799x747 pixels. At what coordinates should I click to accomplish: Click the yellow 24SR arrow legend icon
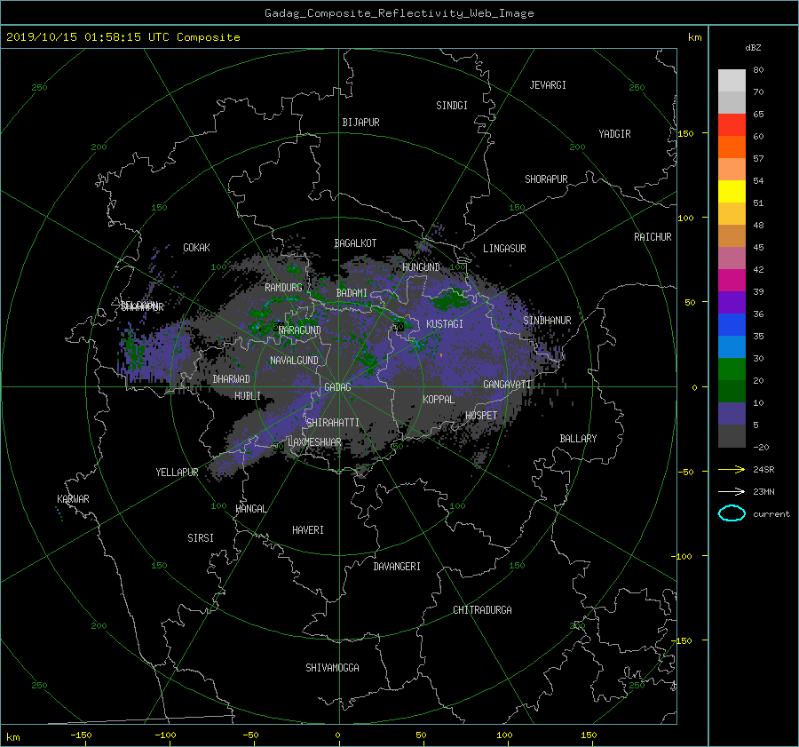(x=732, y=469)
